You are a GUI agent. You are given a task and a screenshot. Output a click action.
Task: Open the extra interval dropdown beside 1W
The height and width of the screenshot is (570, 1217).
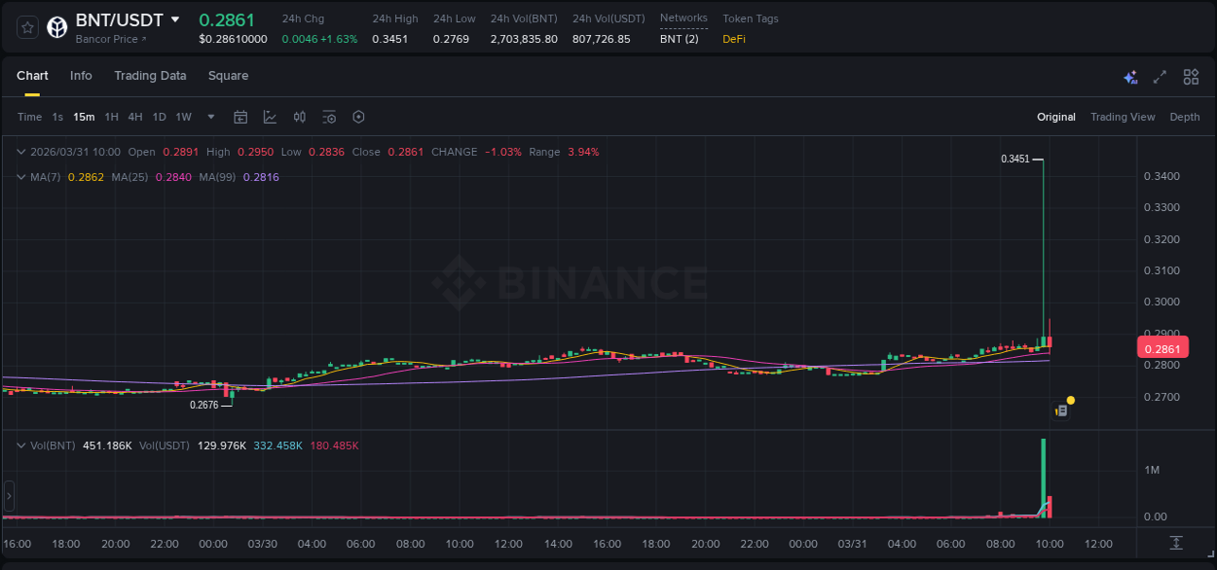tap(209, 117)
